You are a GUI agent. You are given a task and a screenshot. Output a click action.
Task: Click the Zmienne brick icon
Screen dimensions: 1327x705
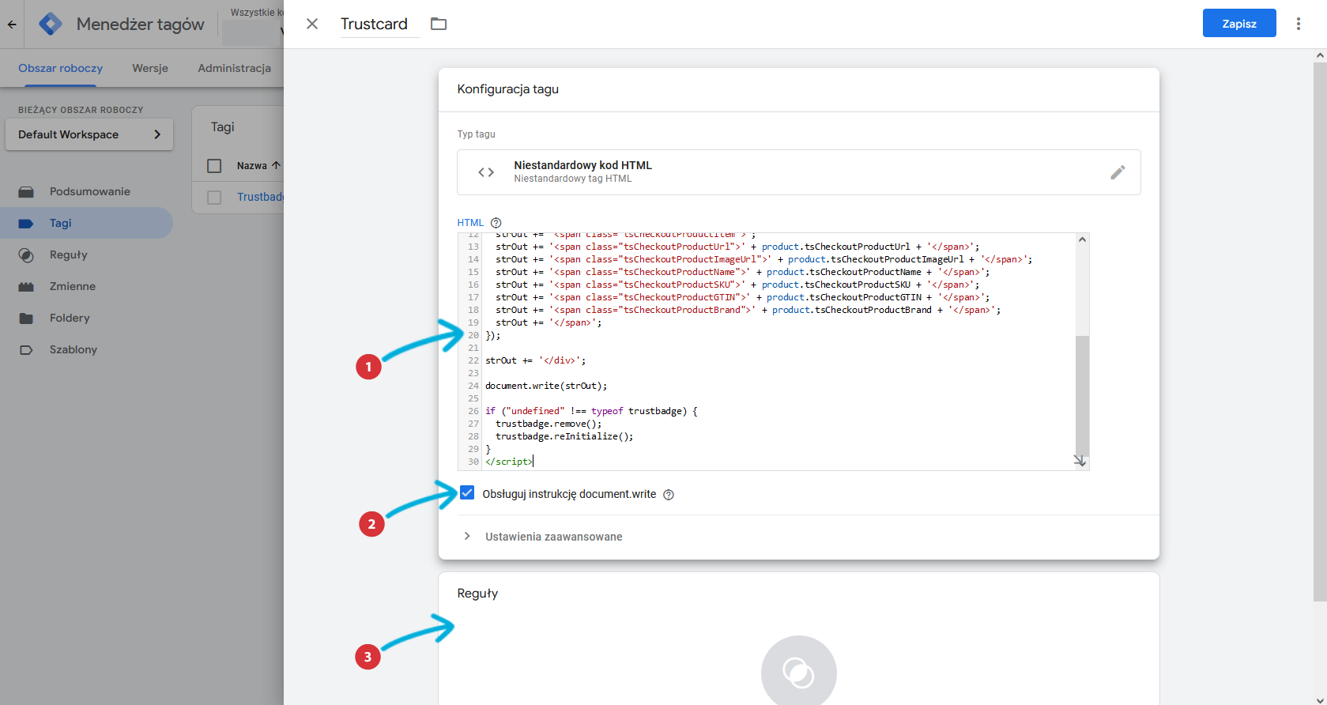pyautogui.click(x=26, y=287)
